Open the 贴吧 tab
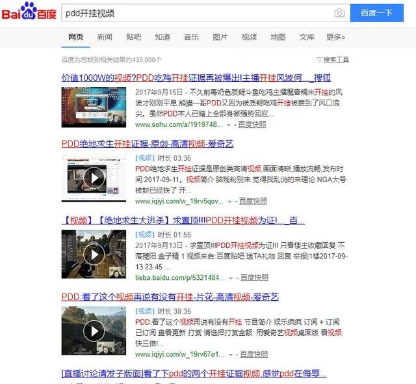Screen dimensions: 416x384 (x=133, y=37)
